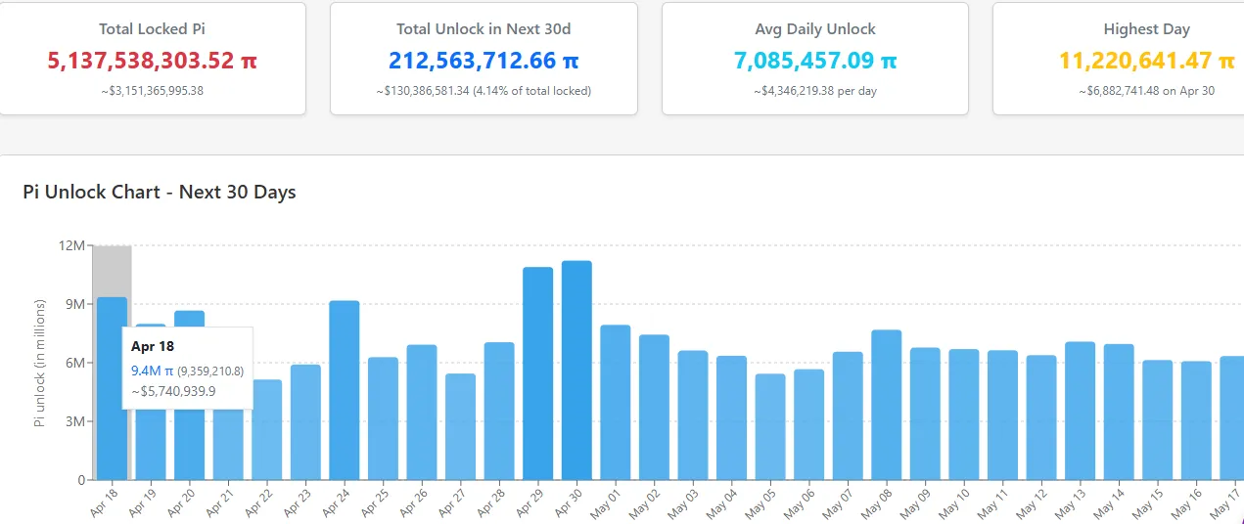
Task: Click the May 13 bar
Action: point(1080,412)
